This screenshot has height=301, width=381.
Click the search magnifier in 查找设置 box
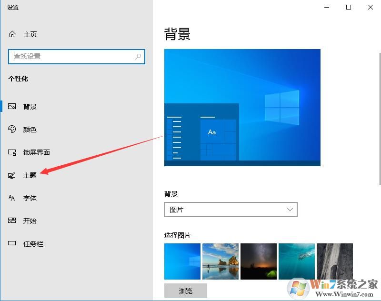tap(138, 56)
